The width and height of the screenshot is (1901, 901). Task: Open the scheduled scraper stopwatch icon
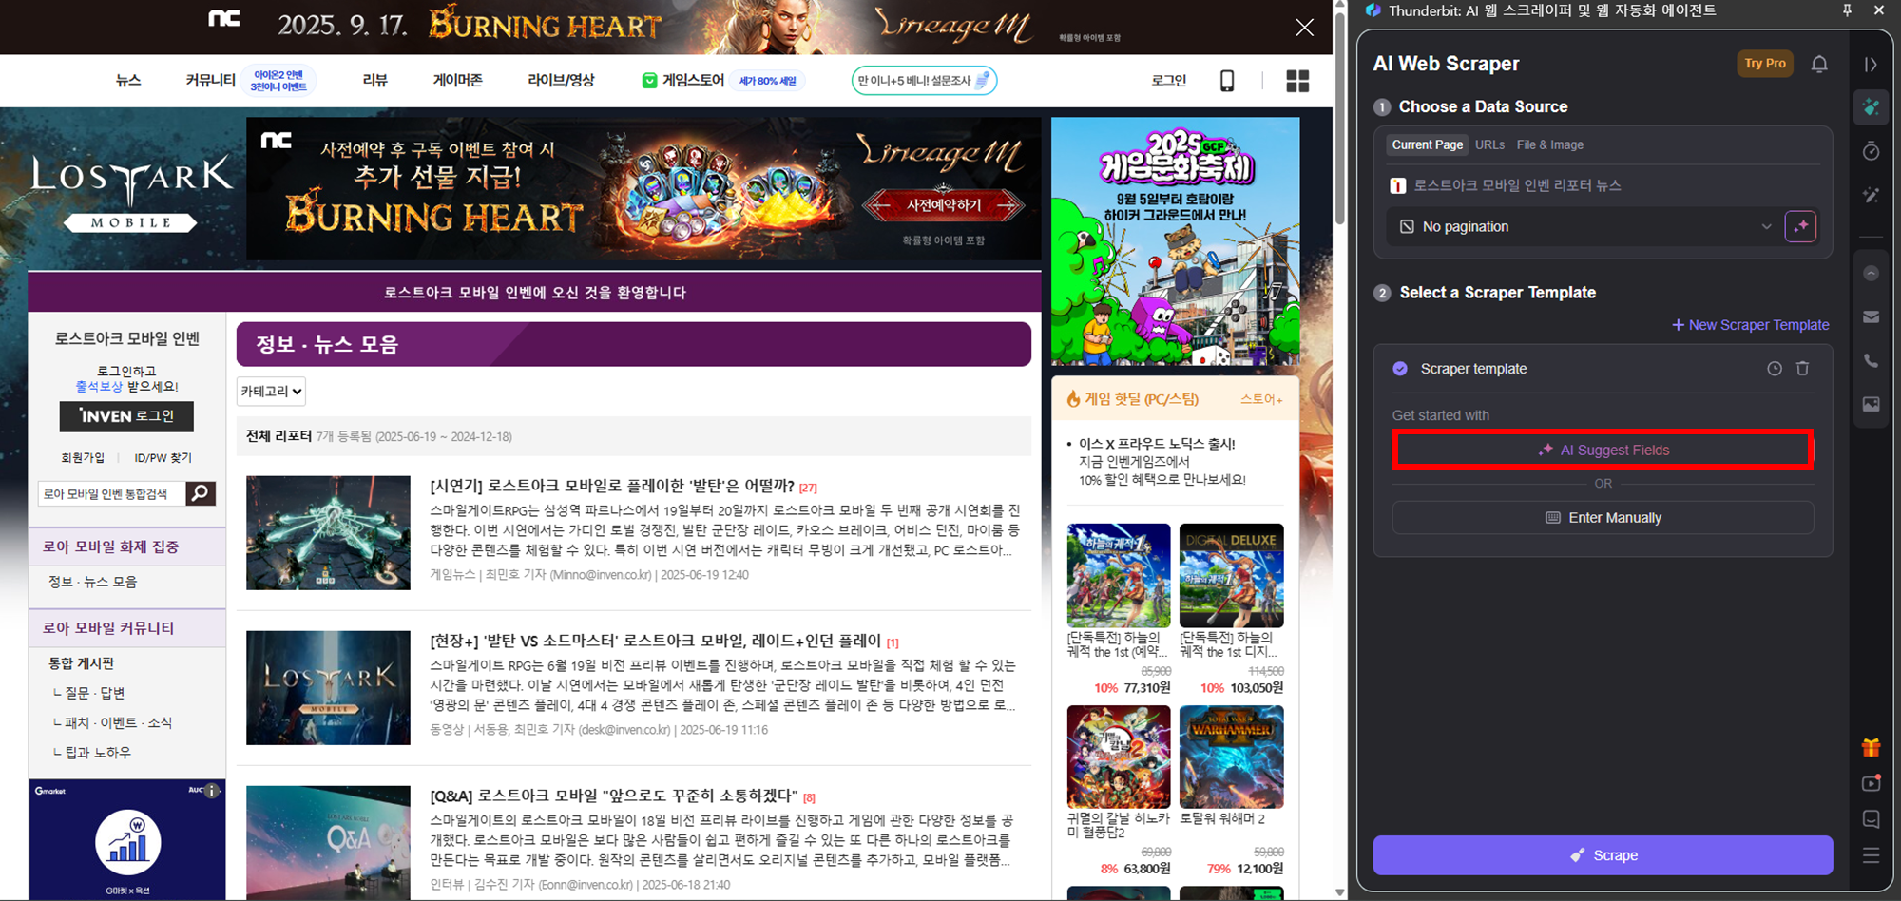coord(1871,151)
